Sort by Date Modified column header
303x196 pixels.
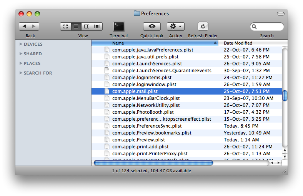253,43
